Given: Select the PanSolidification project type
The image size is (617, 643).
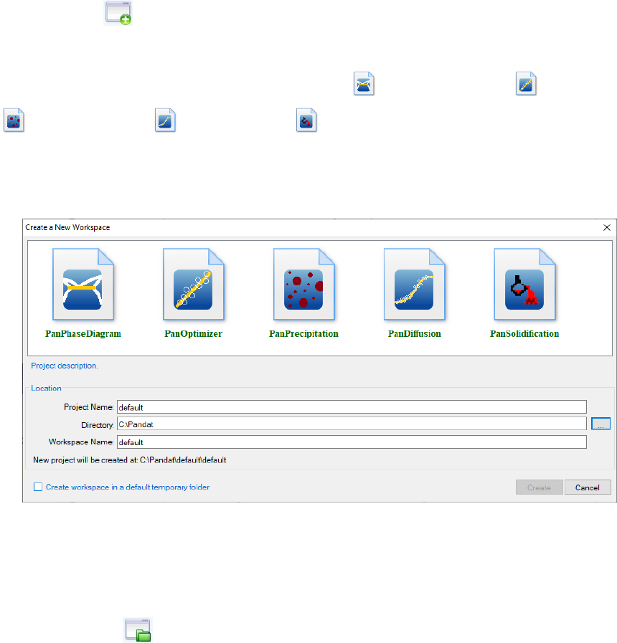Looking at the screenshot, I should [524, 293].
